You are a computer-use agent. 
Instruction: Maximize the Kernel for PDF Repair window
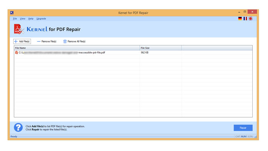pos(245,12)
